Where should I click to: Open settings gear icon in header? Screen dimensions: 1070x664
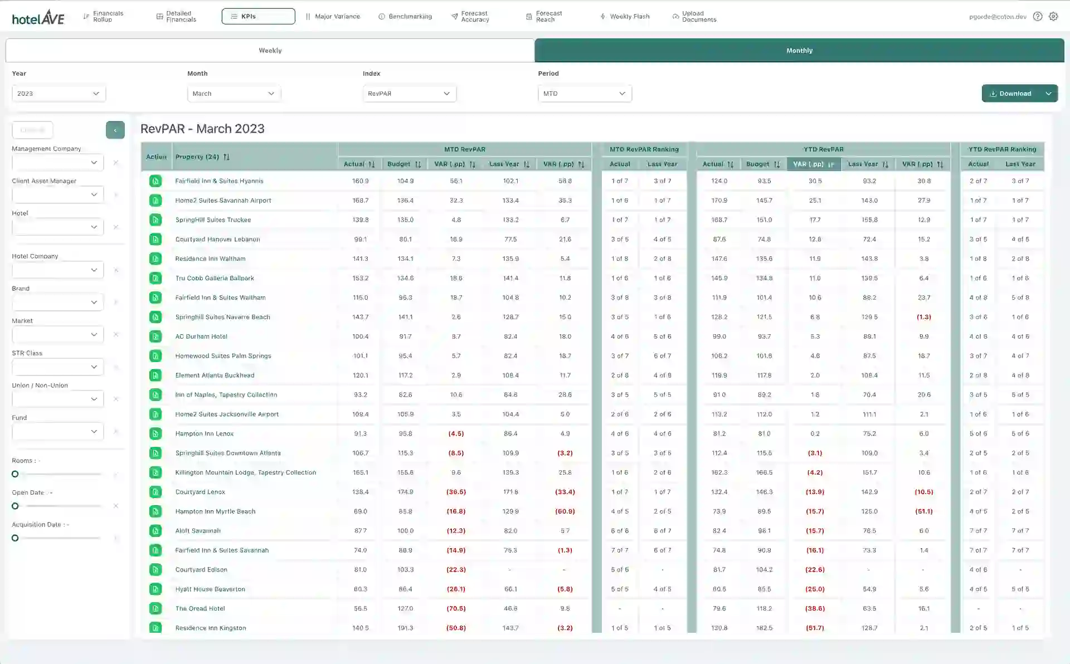[1053, 17]
